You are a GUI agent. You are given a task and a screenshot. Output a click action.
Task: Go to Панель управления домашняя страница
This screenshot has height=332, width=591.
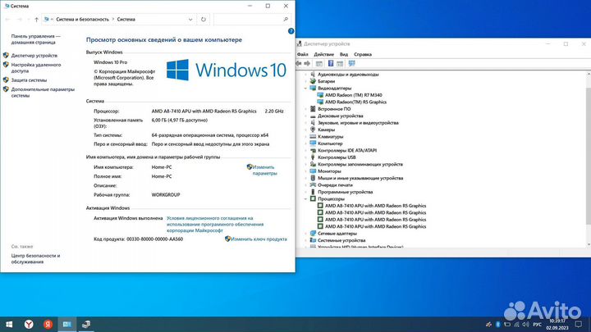coord(35,39)
